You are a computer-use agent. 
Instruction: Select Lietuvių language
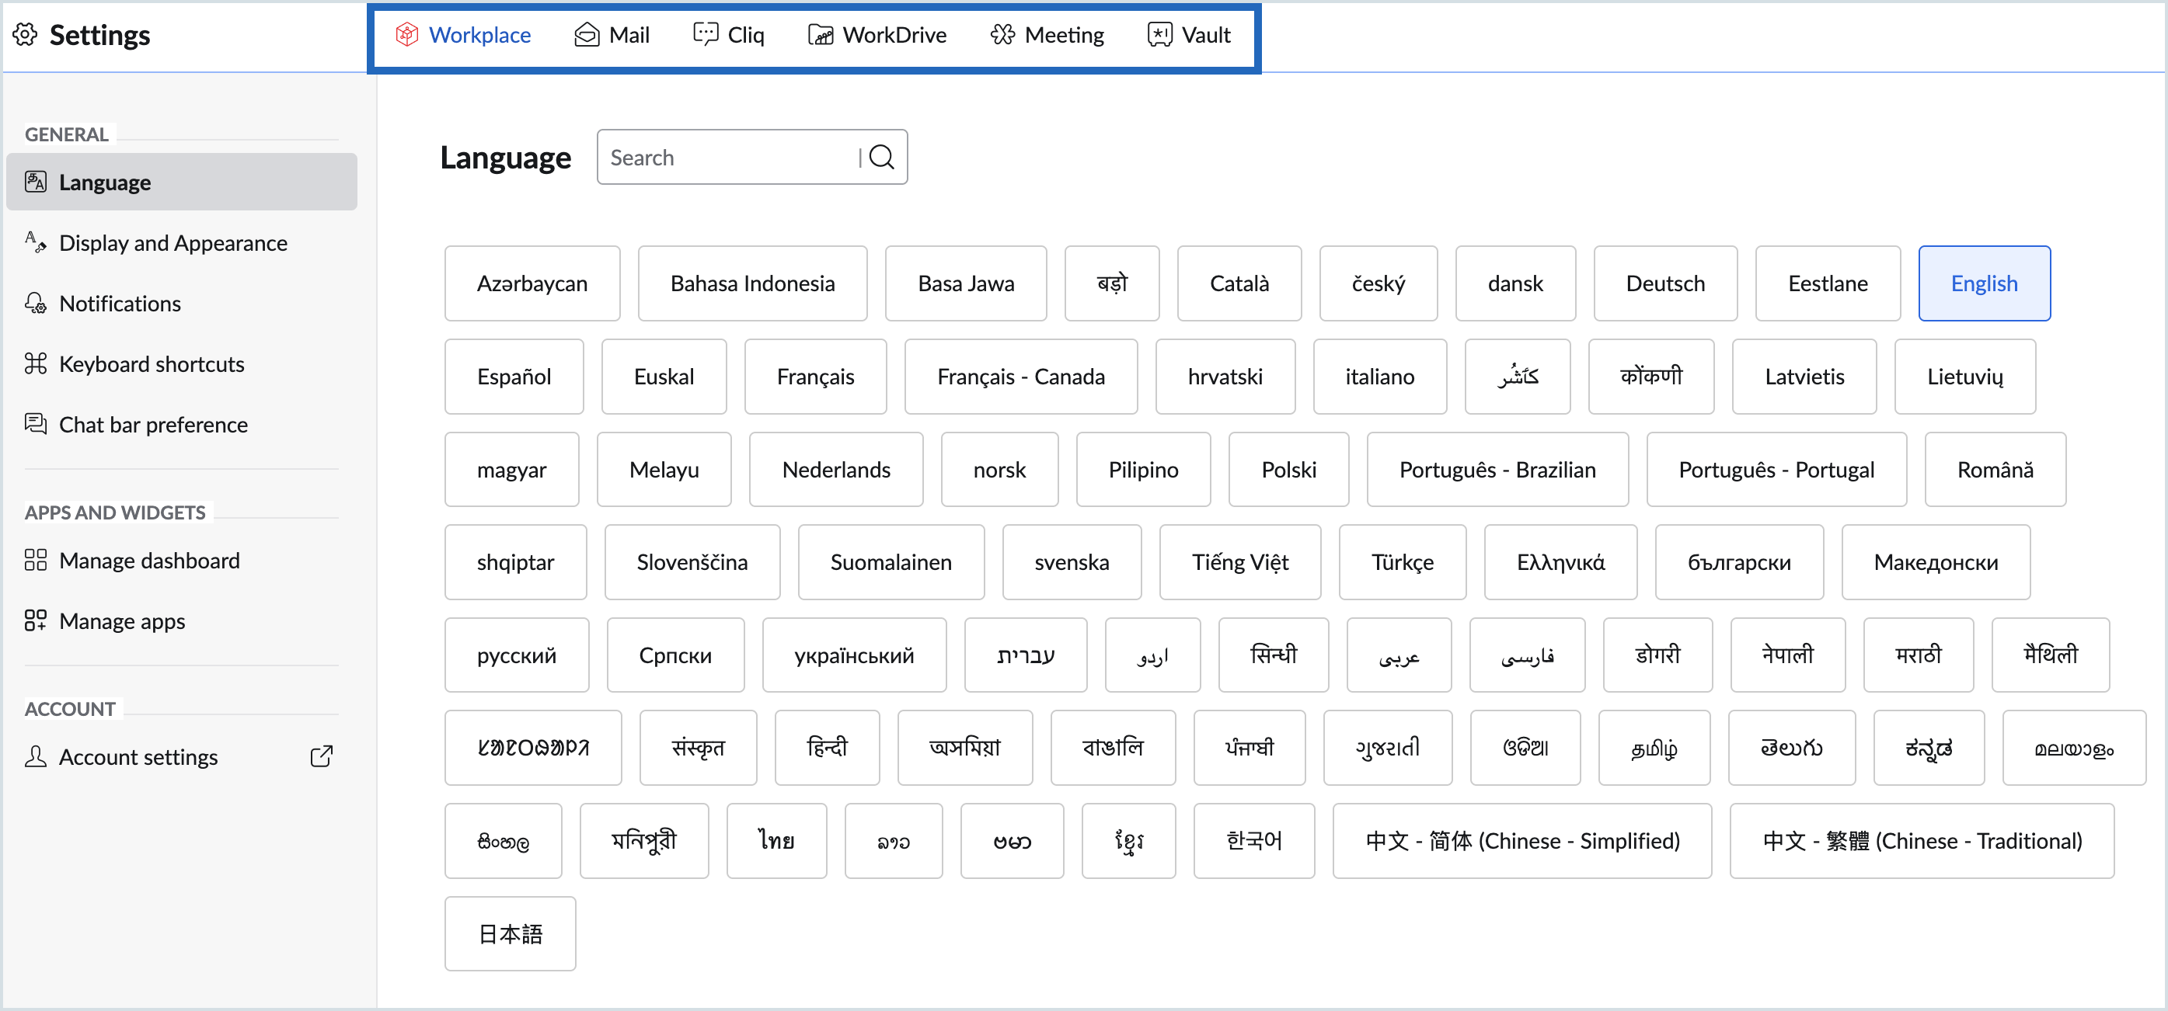[1965, 377]
